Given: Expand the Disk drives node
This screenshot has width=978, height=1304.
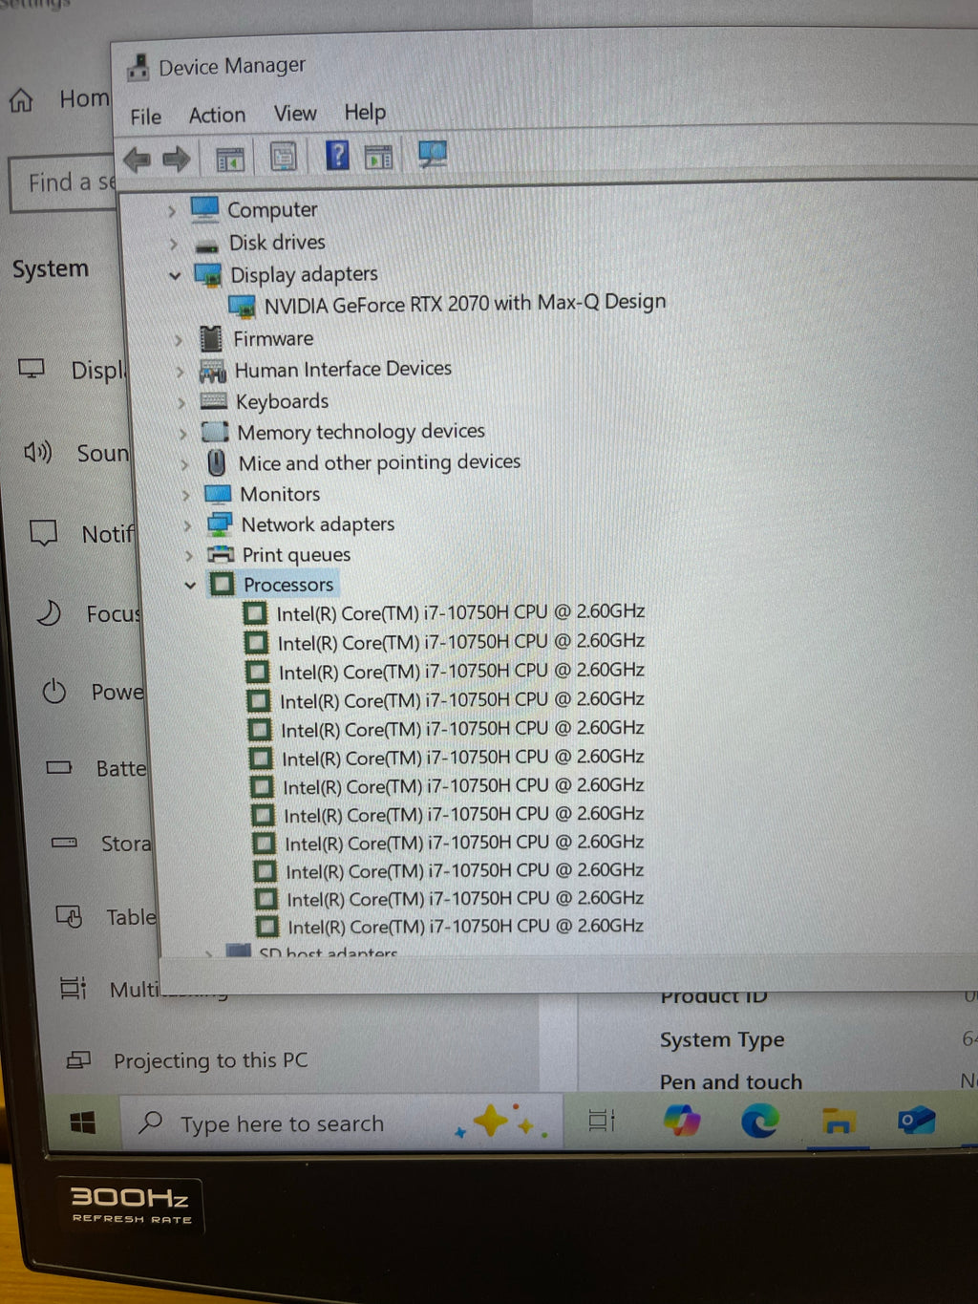Looking at the screenshot, I should tap(174, 245).
